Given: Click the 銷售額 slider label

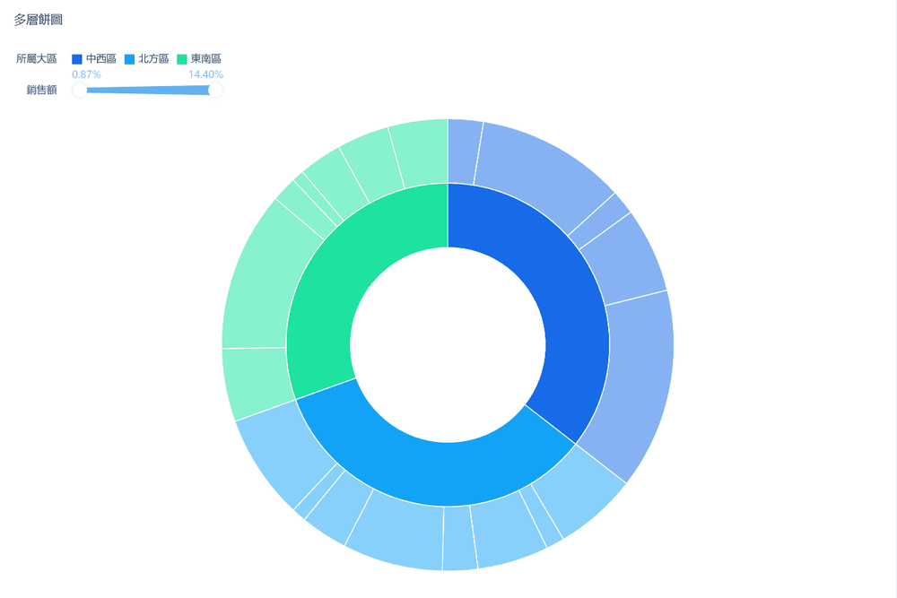Looking at the screenshot, I should click(x=42, y=90).
